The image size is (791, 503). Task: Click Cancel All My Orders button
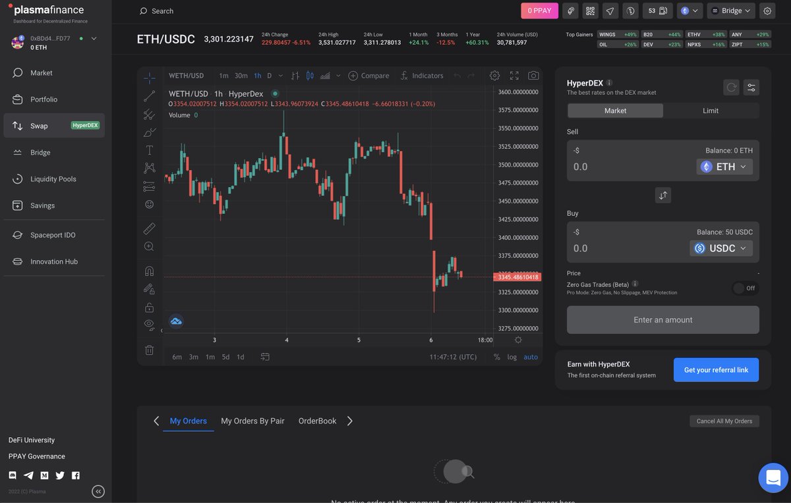724,421
